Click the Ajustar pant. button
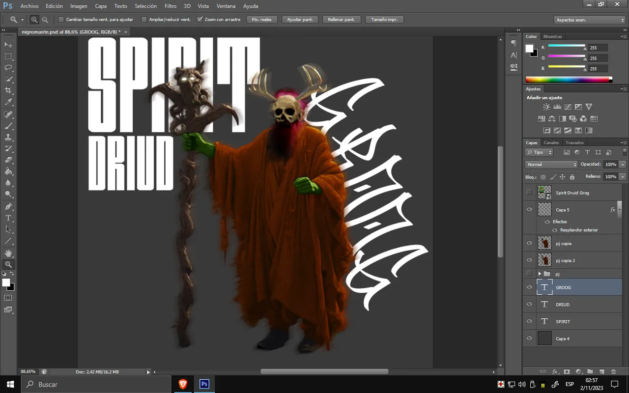 pos(300,20)
